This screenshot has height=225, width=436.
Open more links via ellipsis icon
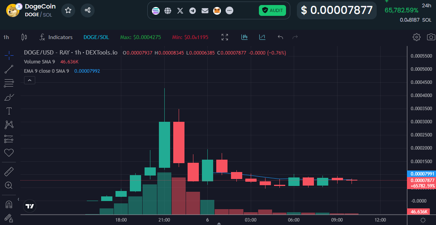229,11
